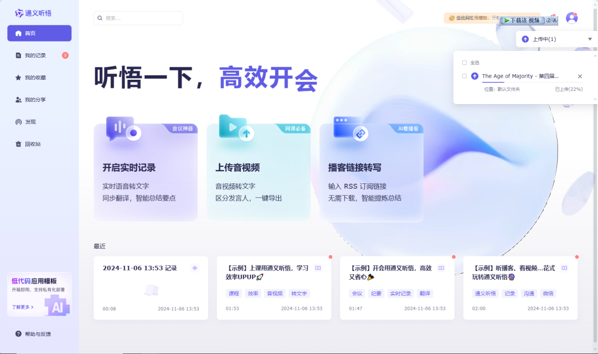Open the export icon on the 上课用通义听悟 card
598x354 pixels.
pos(317,268)
